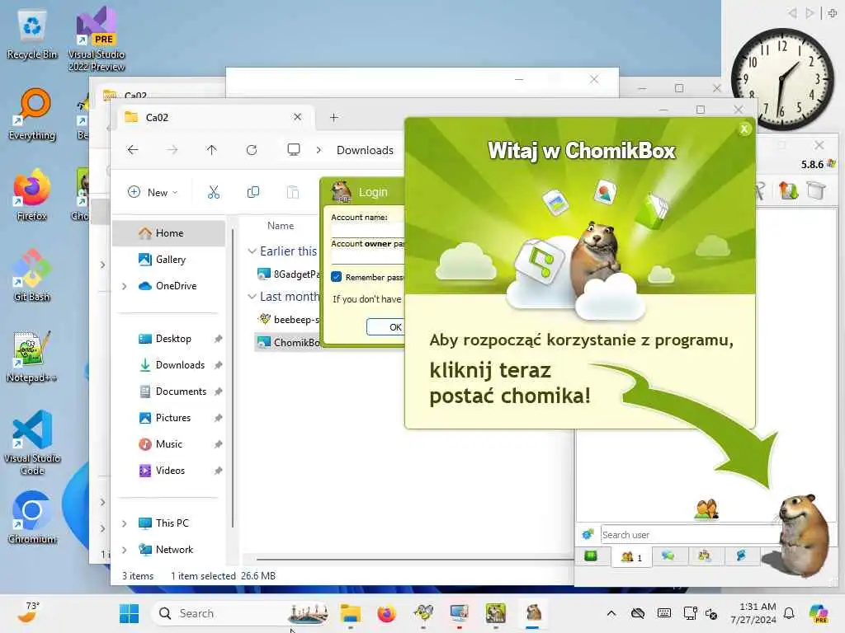Go back in File Explorer
Screen dimensions: 845x633
(133, 150)
